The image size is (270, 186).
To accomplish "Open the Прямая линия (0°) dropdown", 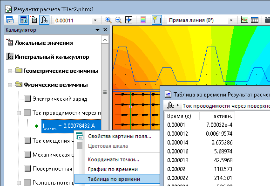I will [231, 21].
